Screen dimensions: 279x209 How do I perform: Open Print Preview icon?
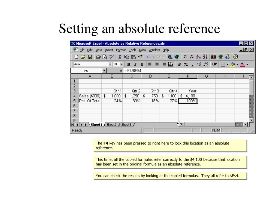[x=105, y=57]
